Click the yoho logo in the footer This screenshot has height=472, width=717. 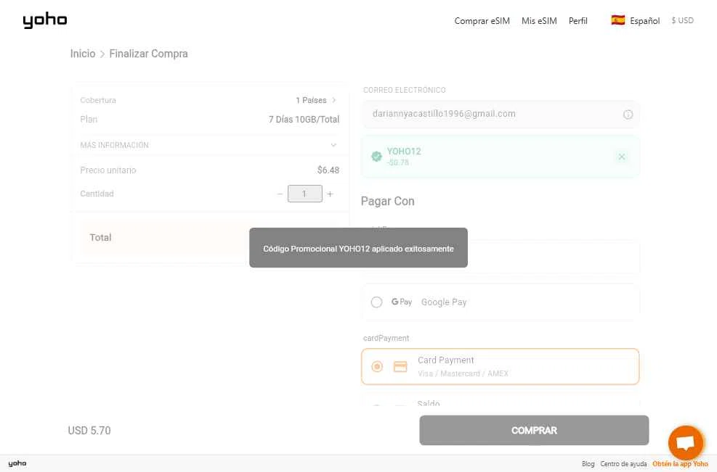tap(17, 464)
